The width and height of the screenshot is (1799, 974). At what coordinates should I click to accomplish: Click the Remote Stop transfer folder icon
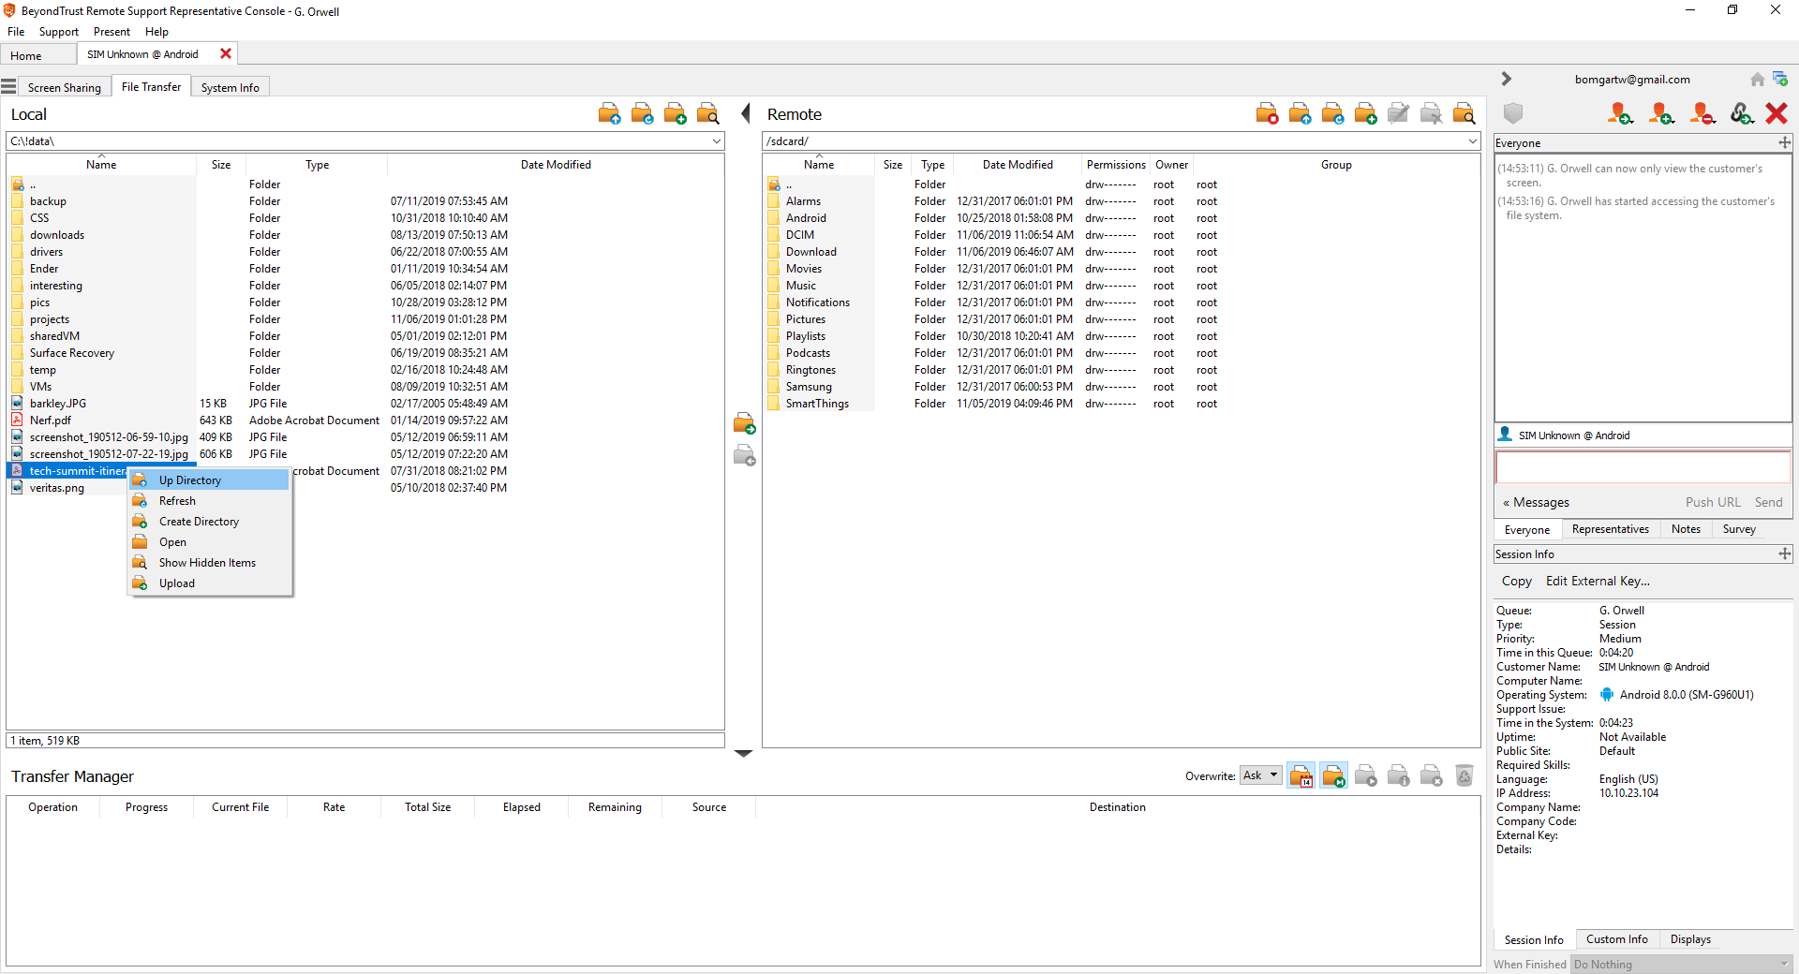[x=1267, y=114]
